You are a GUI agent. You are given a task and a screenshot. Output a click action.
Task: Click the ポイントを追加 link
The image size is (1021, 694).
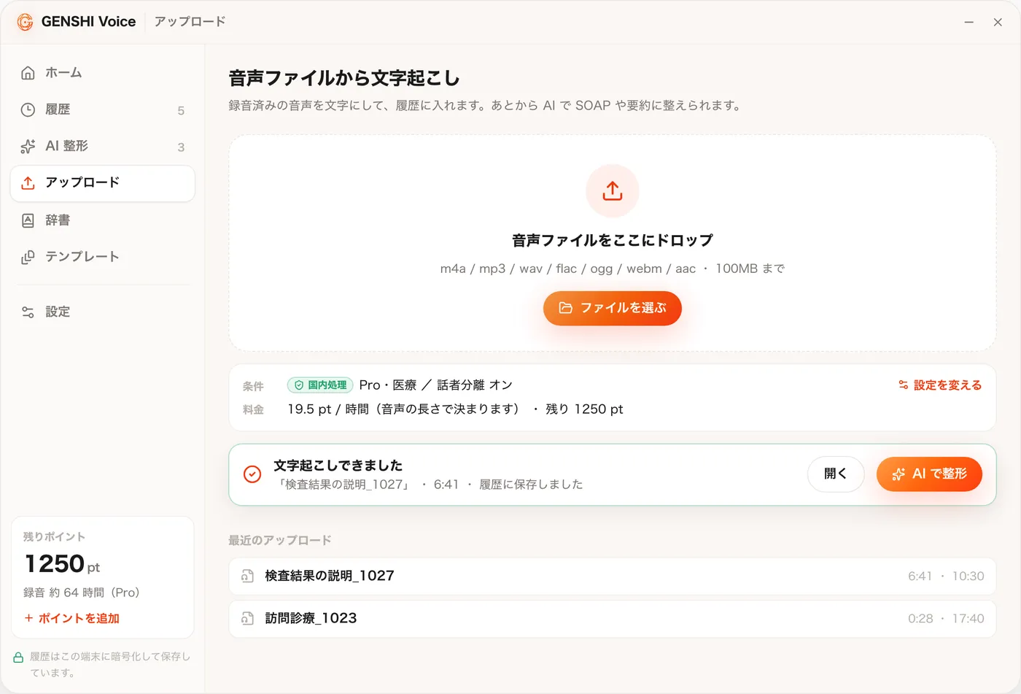tap(71, 618)
